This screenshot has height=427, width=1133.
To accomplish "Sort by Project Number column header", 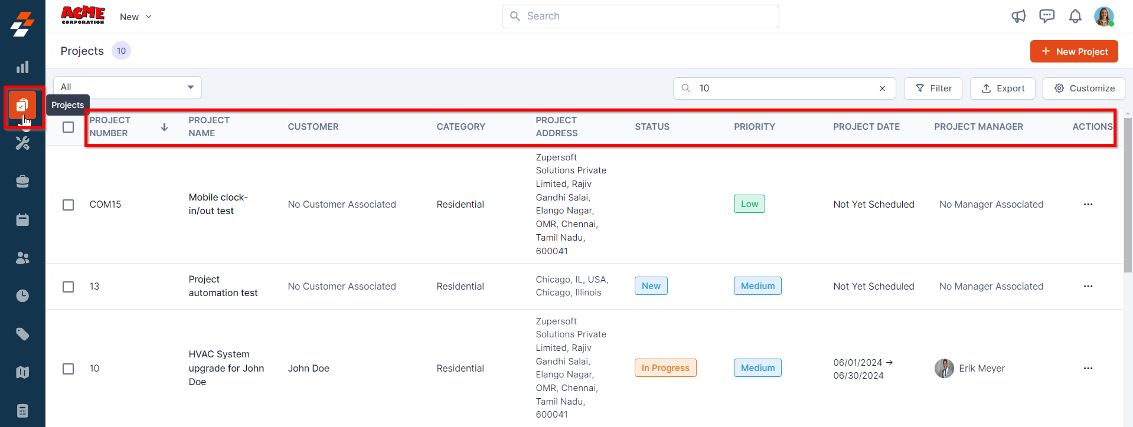I will coord(110,127).
